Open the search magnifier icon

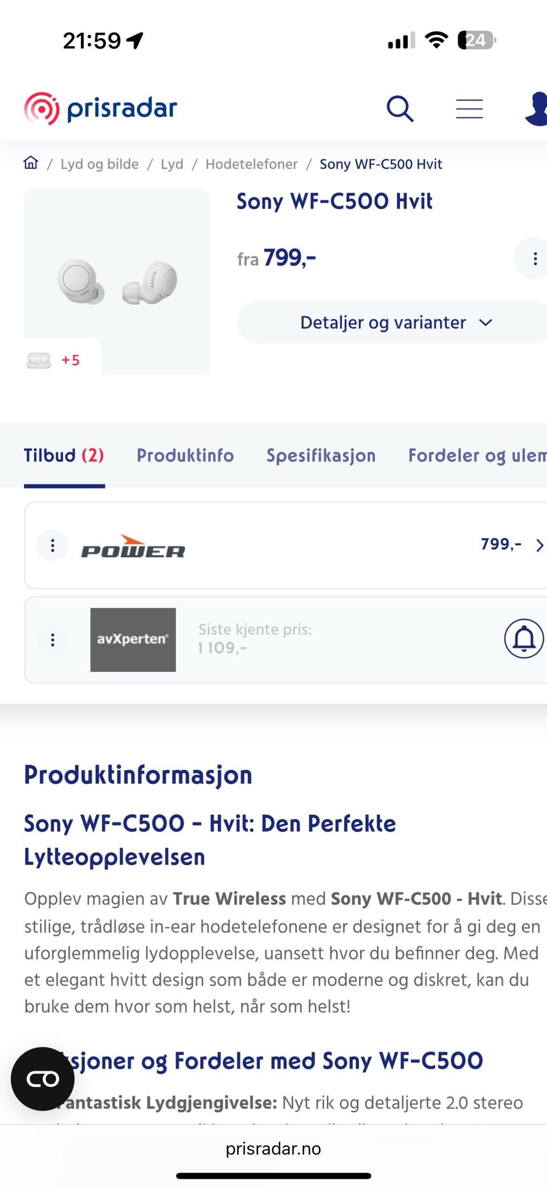point(400,108)
